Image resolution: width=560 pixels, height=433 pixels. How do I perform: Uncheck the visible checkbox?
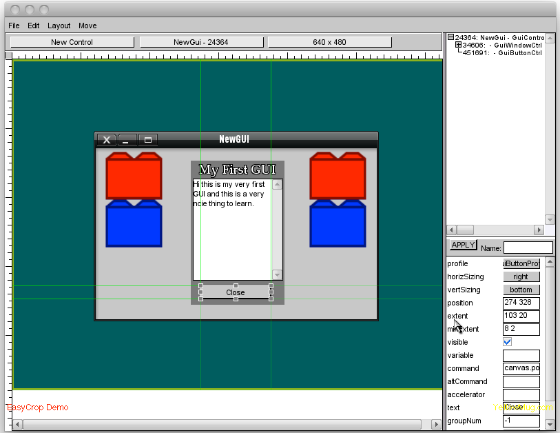(508, 342)
